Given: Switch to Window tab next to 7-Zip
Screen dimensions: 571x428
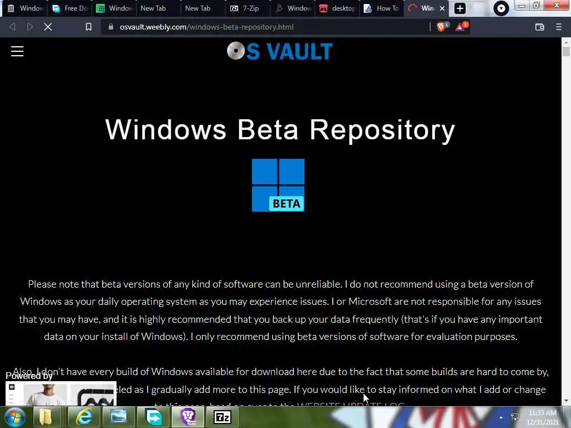Looking at the screenshot, I should point(293,8).
